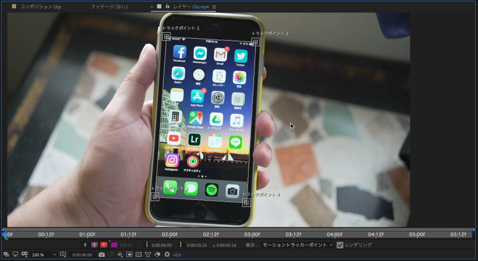Click the 00:12f mark on time ruler
This screenshot has width=478, height=261.
pos(46,234)
